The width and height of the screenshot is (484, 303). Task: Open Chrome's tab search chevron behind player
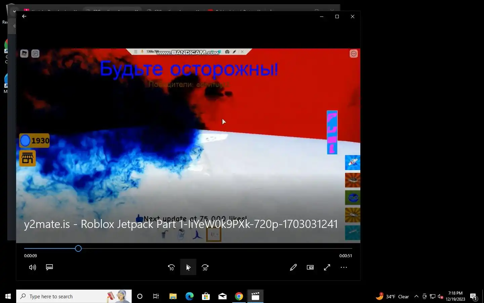[14, 11]
